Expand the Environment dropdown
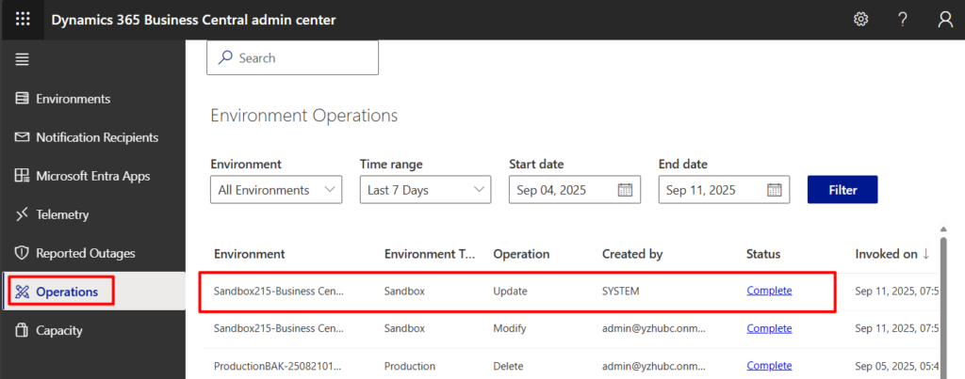Image resolution: width=965 pixels, height=379 pixels. coord(275,190)
